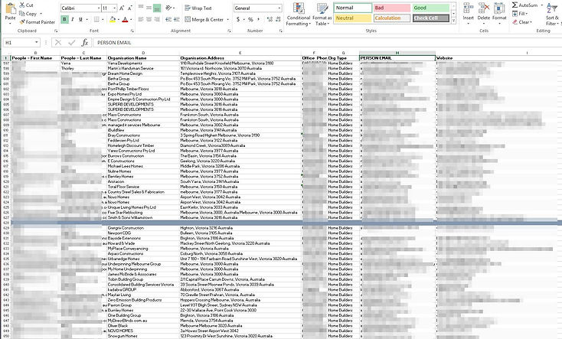Center text horizontally in the cell
This screenshot has width=562, height=339.
[x=149, y=19]
